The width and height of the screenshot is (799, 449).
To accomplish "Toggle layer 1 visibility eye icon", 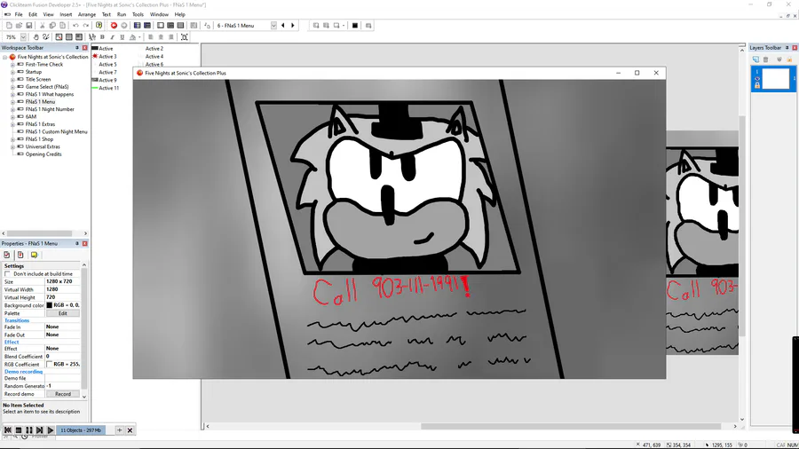I will tap(756, 78).
